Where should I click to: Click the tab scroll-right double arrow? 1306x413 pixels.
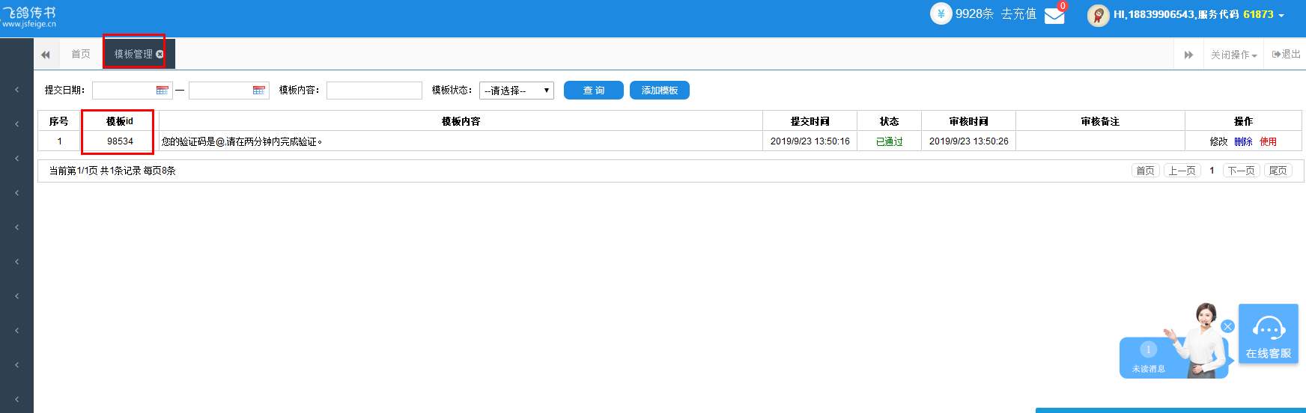(1188, 55)
